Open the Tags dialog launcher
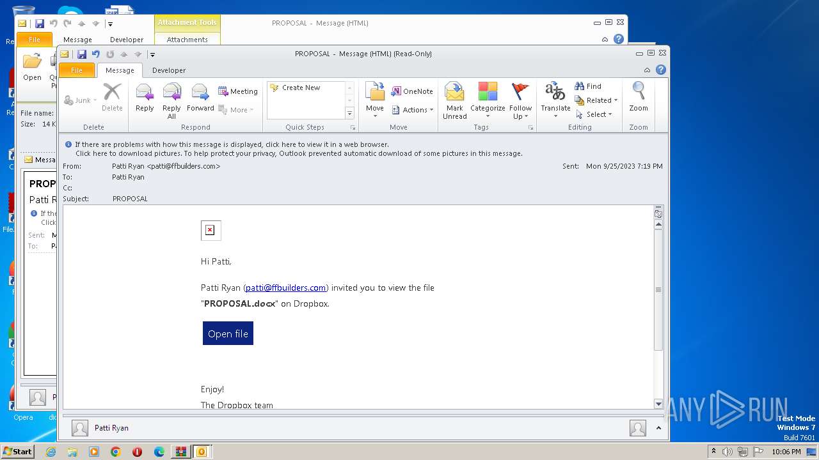Screen dimensions: 819x460 [x=530, y=128]
